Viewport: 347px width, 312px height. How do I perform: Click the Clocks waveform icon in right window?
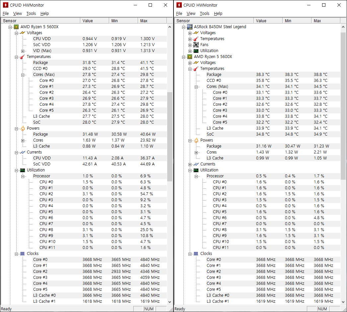click(x=196, y=254)
